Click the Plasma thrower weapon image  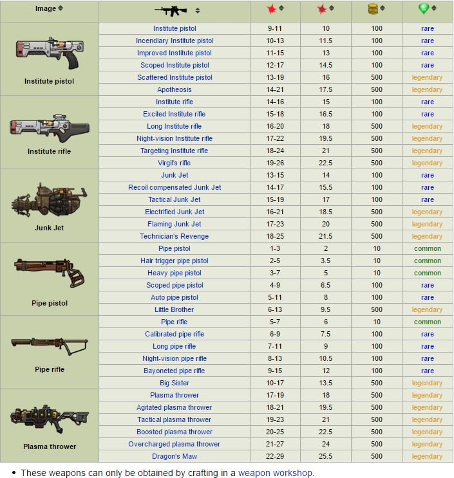[x=50, y=419]
